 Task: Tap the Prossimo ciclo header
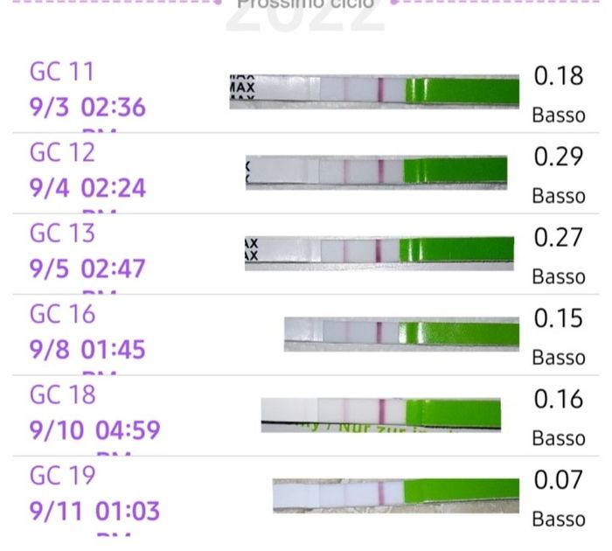click(x=305, y=4)
